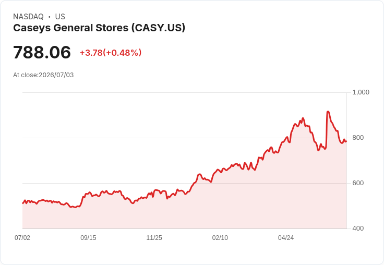Screen dimensions: 384x265
Task: Click the chart line's starting point at 07/02
Action: (23, 203)
